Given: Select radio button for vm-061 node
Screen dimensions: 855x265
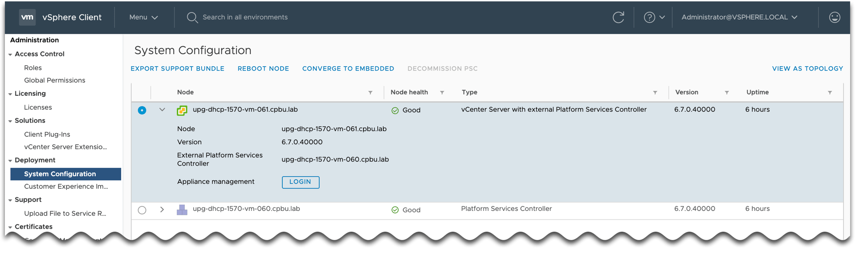Looking at the screenshot, I should 142,111.
